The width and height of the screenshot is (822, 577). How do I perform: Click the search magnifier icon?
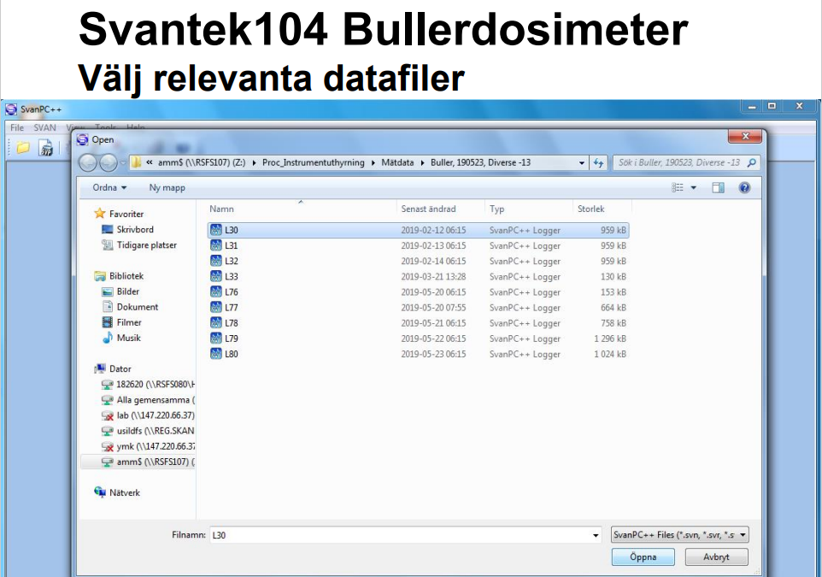coord(751,162)
